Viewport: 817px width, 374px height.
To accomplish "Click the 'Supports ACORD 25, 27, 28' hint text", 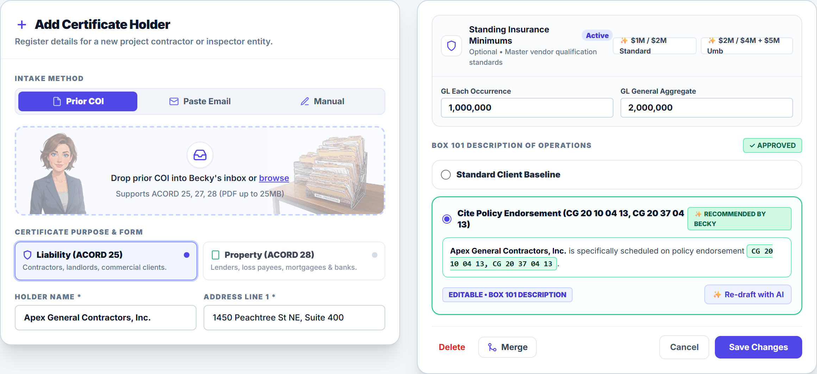I will click(x=200, y=194).
